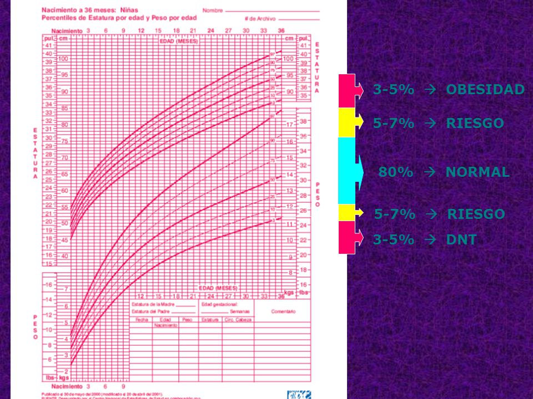The width and height of the screenshot is (533, 399).
Task: Select the NORMAL label
Action: pos(477,172)
